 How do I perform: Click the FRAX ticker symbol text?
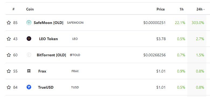point(75,71)
